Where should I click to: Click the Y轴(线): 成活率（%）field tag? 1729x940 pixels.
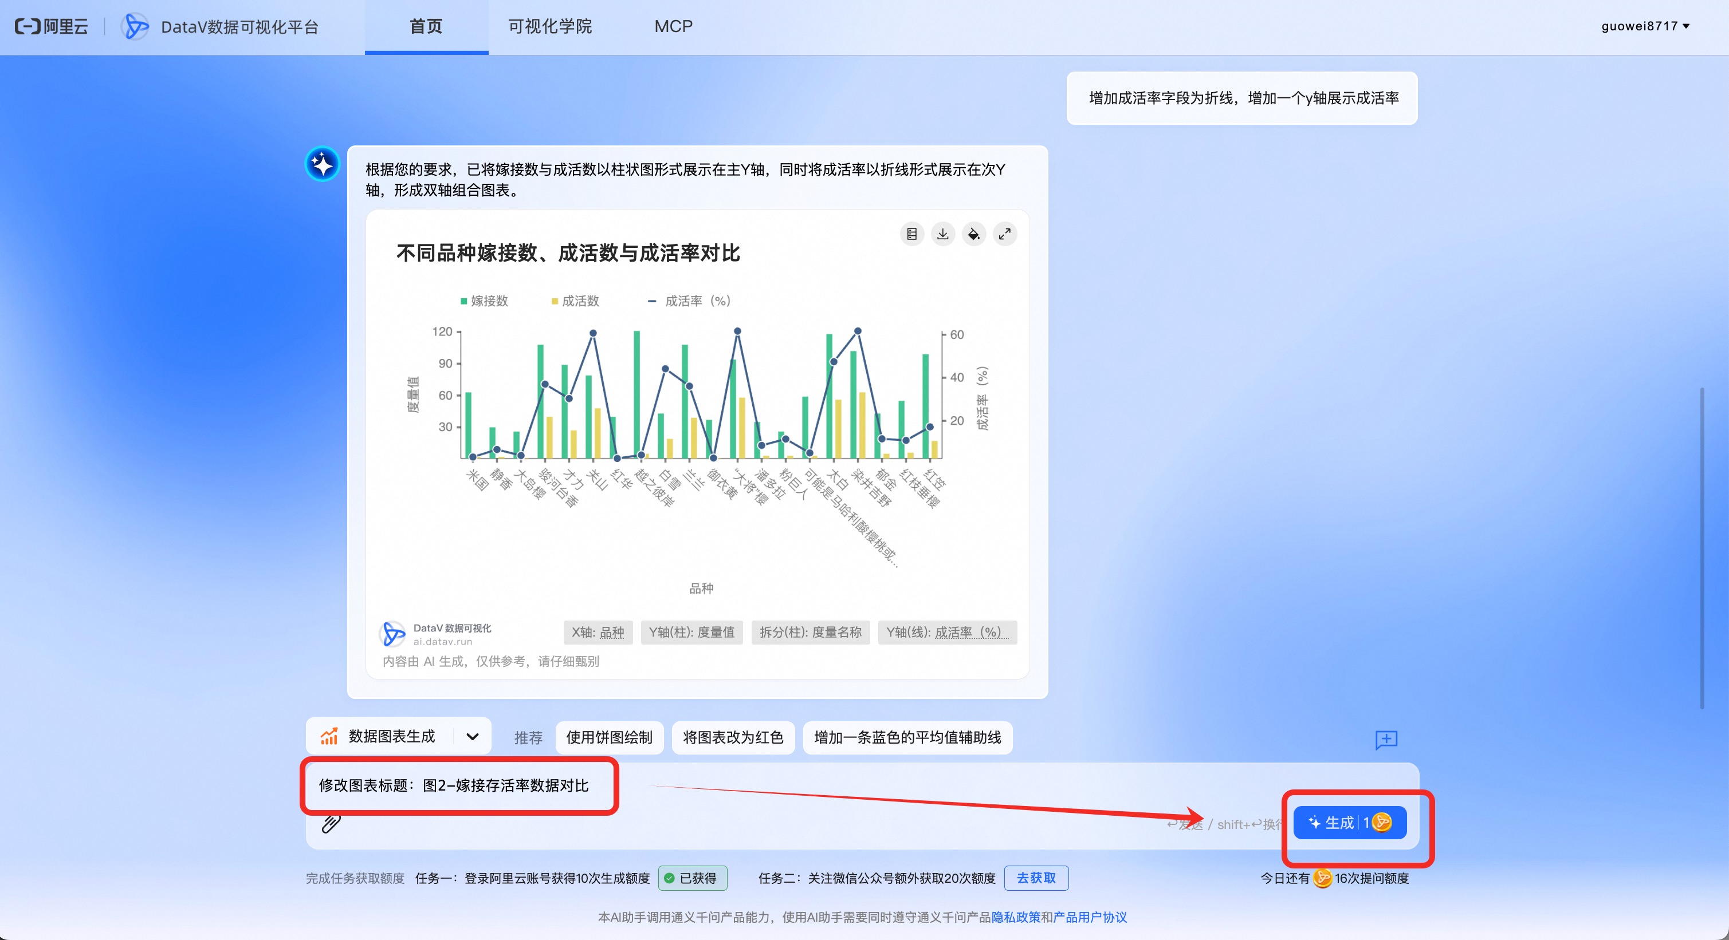947,632
